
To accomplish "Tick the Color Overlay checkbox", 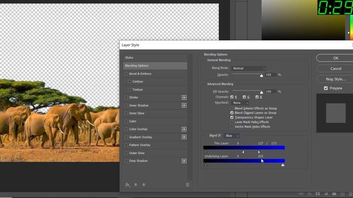I will [x=126, y=129].
